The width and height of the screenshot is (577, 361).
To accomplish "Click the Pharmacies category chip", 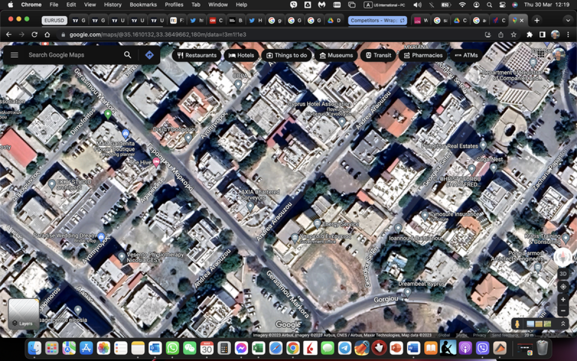I will coord(423,55).
